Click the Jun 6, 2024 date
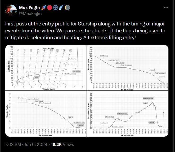The image size is (175, 152). click(x=35, y=145)
